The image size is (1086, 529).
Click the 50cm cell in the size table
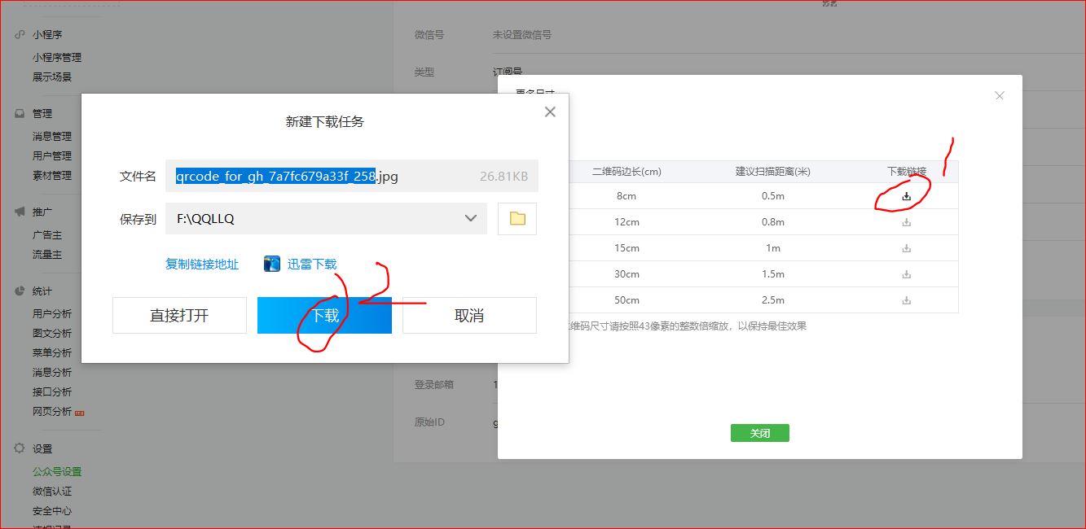(x=627, y=300)
